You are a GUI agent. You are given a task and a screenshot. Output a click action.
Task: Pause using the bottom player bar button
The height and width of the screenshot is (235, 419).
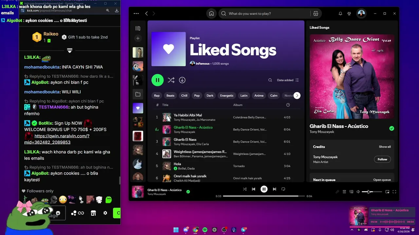click(x=264, y=189)
